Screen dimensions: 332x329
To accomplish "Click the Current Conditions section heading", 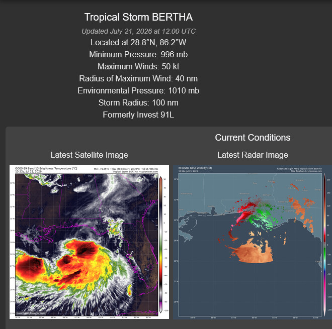I will pos(253,138).
